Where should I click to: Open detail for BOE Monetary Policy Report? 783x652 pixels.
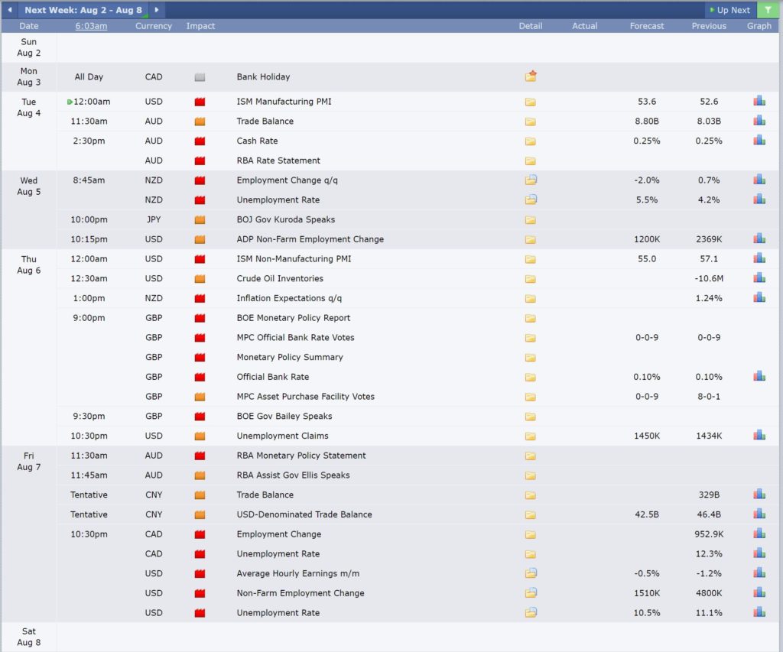pyautogui.click(x=531, y=318)
